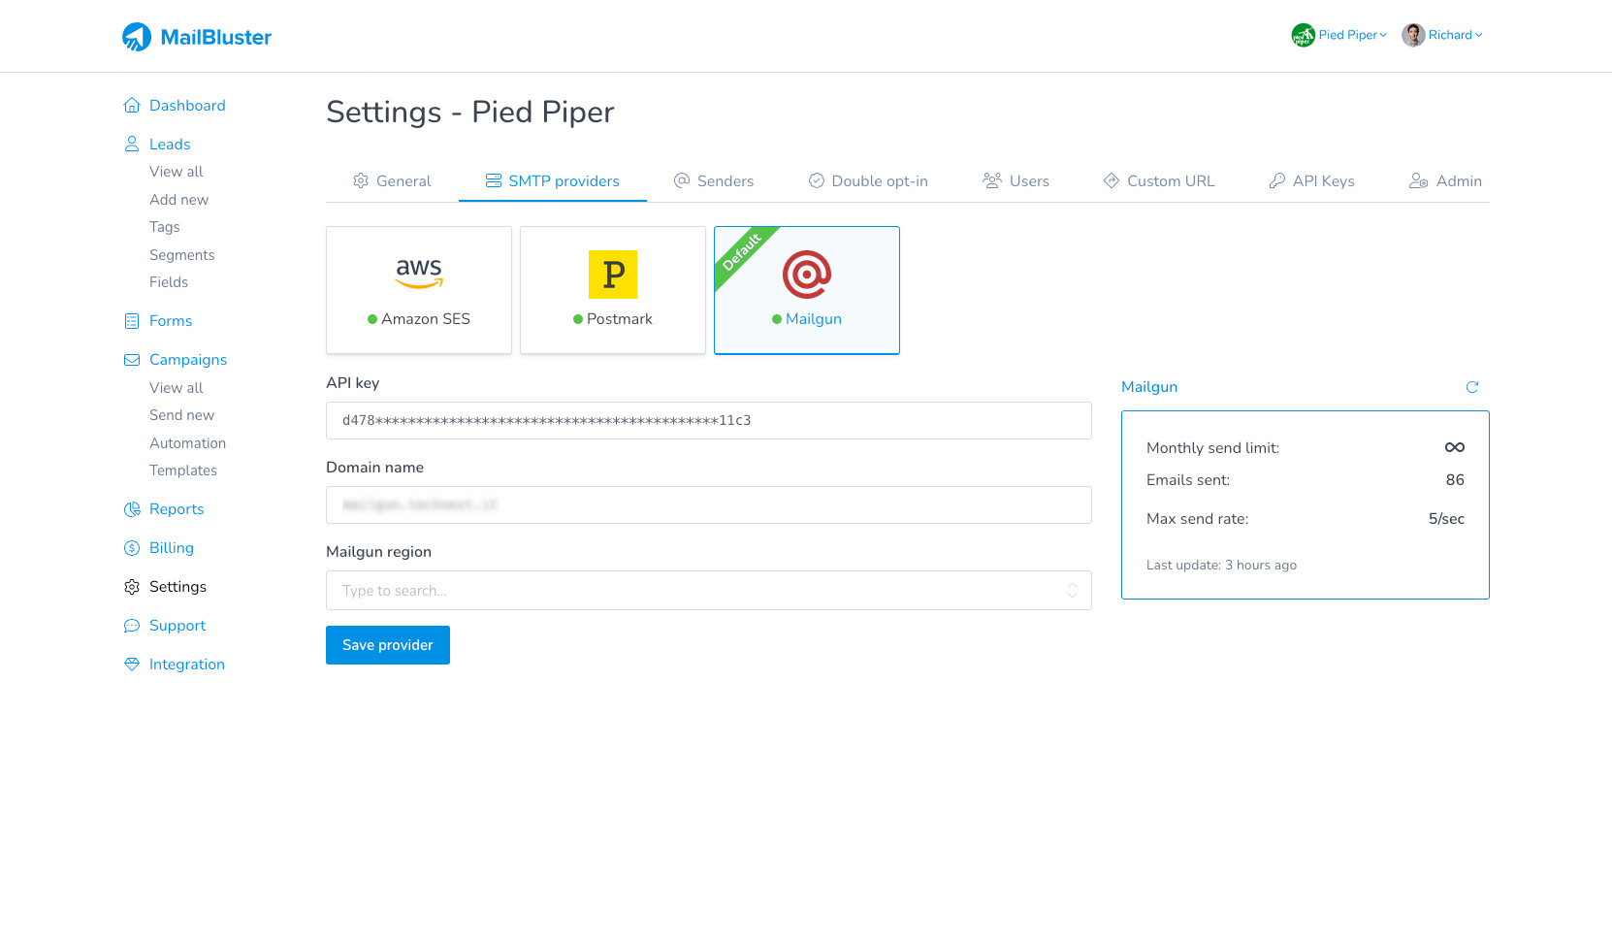The width and height of the screenshot is (1612, 941).
Task: Go to Dashboard in the sidebar
Action: [x=187, y=105]
